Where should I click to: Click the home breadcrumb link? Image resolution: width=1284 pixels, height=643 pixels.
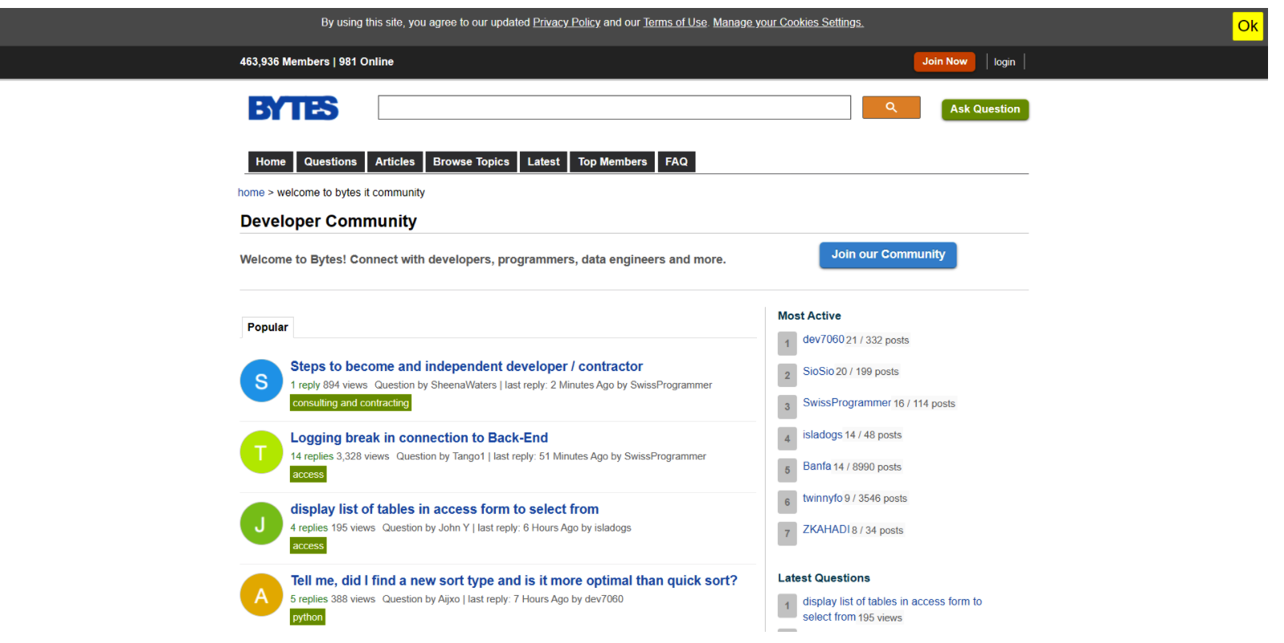[251, 192]
